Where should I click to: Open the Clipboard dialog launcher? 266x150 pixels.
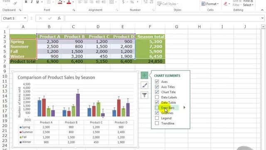tap(20, 10)
